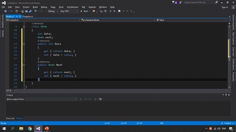Open the Any CPU platform dropdown
The width and height of the screenshot is (236, 132).
coord(69,11)
